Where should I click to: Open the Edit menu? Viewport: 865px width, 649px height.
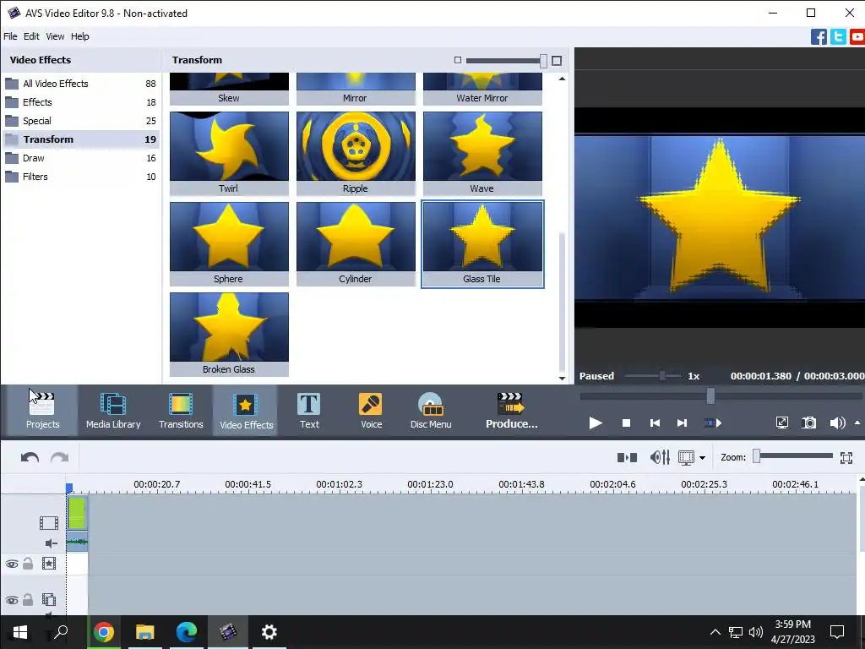point(31,36)
